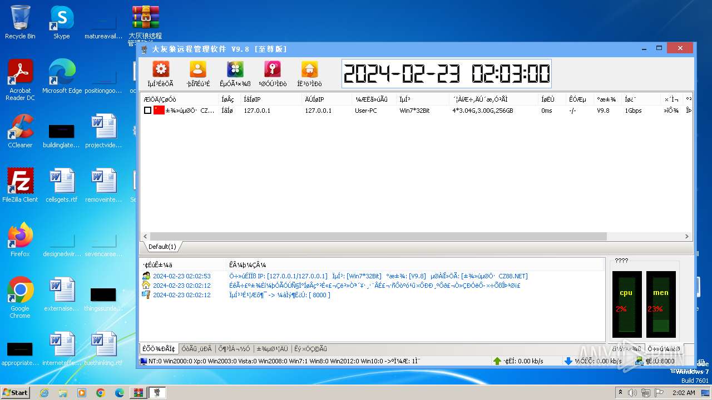Open the second bottom log tab
This screenshot has width=712, height=400.
point(196,349)
